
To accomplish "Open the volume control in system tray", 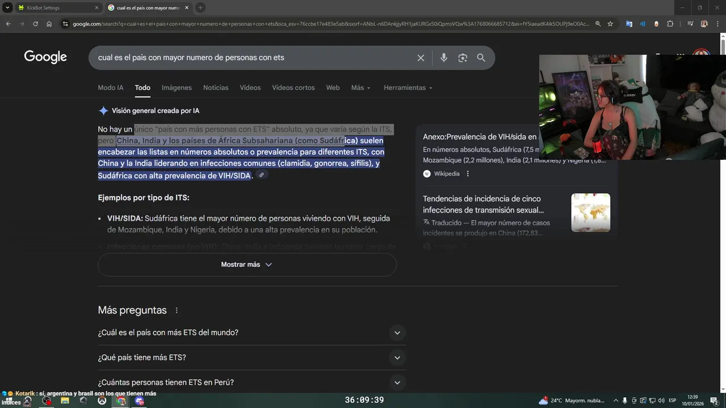I will point(661,401).
